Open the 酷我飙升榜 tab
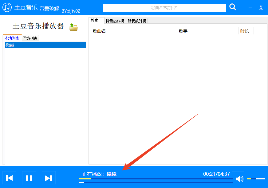Image resolution: width=268 pixels, height=188 pixels. coord(136,21)
